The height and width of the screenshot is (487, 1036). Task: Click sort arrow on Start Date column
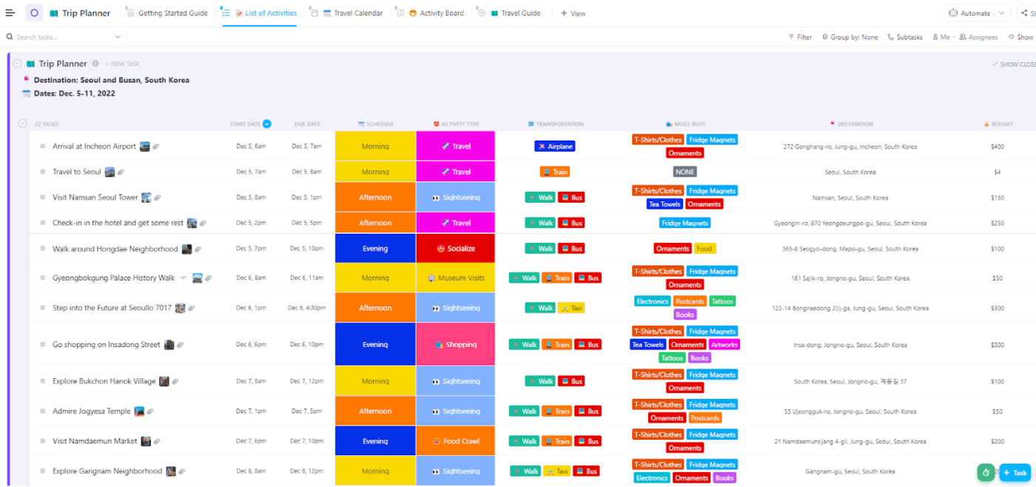[x=267, y=124]
